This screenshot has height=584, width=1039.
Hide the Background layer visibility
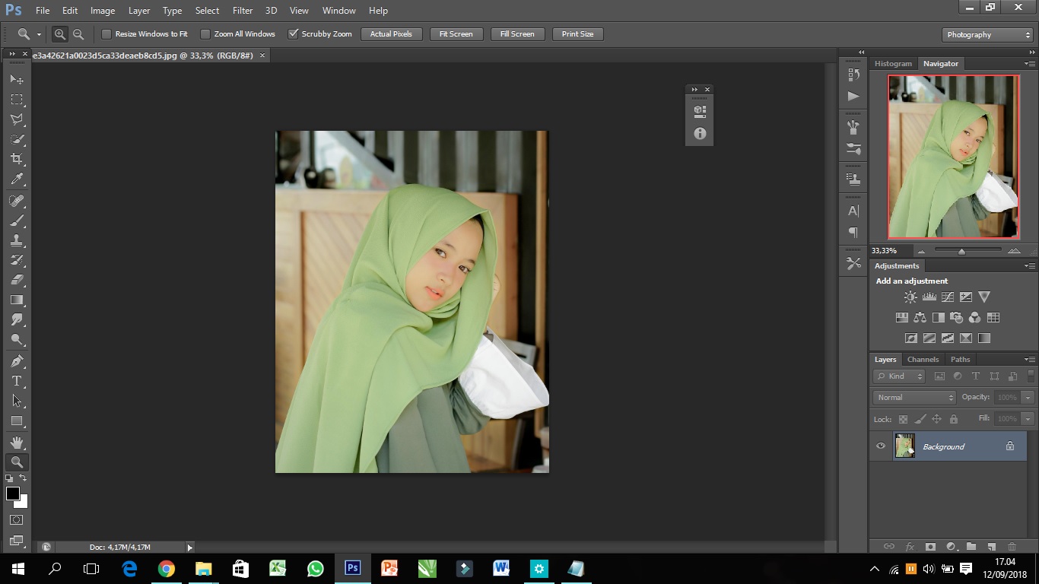pos(880,446)
